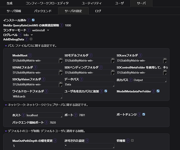Viewport: 180px width, 150px height.
Task: View help for 出力パス
Action: tap(131, 80)
